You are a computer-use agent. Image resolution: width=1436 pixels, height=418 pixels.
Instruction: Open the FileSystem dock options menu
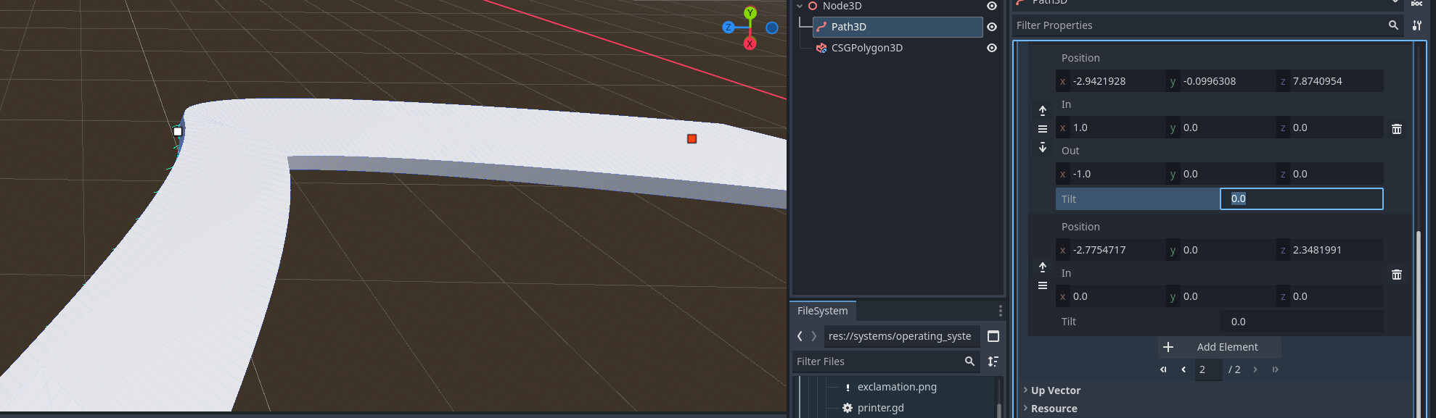pos(1000,311)
